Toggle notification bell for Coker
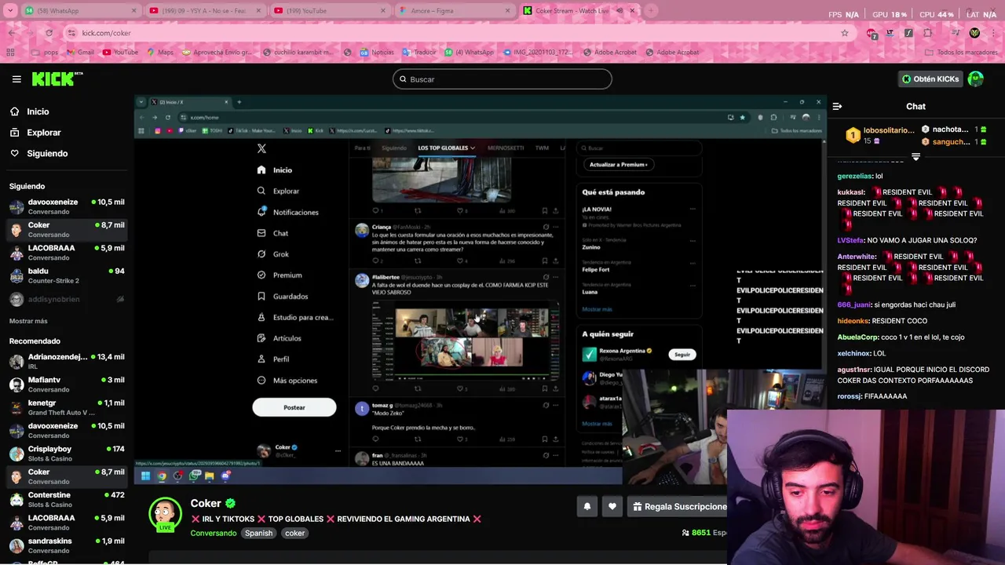 point(587,507)
